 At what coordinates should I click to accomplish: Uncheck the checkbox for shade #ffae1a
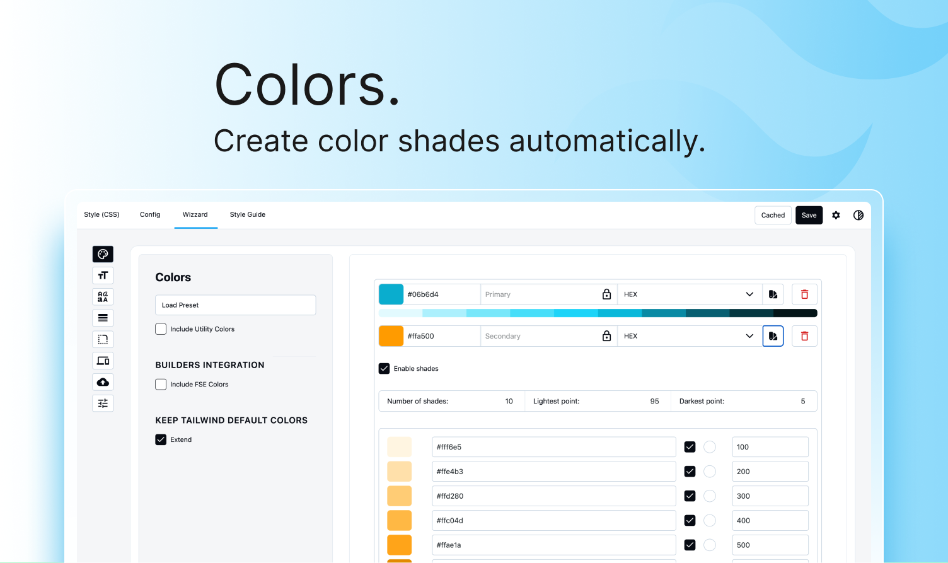pyautogui.click(x=690, y=545)
